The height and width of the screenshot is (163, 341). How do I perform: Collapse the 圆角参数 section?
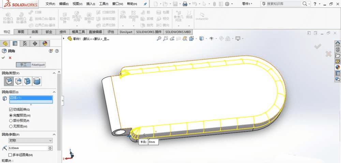click(54, 134)
